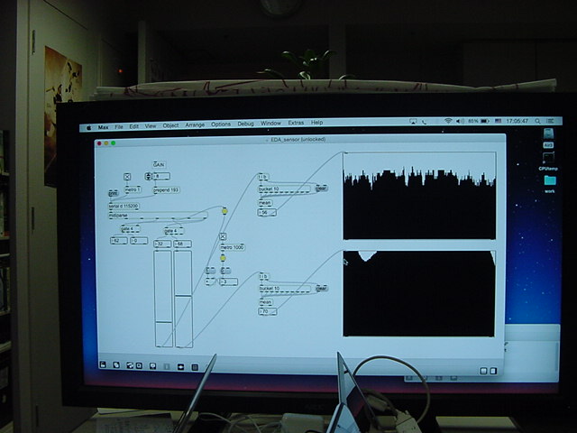Viewport: 577px width, 433px height.
Task: Click the number box showing 70
Action: (268, 311)
